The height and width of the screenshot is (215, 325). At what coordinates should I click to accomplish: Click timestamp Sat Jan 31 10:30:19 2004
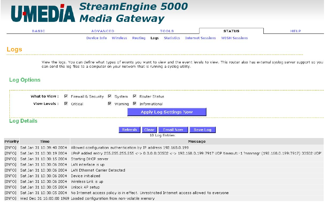[44, 153]
